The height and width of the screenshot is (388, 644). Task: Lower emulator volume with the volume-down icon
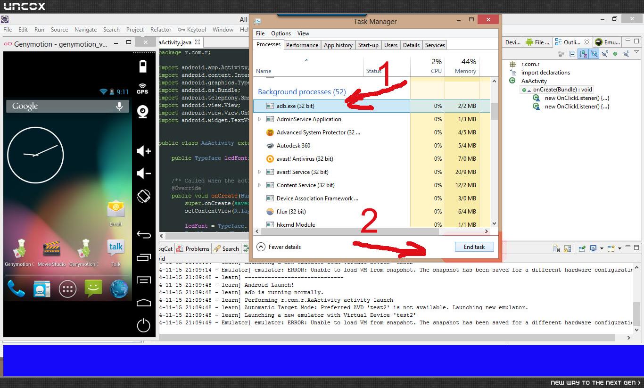[143, 173]
